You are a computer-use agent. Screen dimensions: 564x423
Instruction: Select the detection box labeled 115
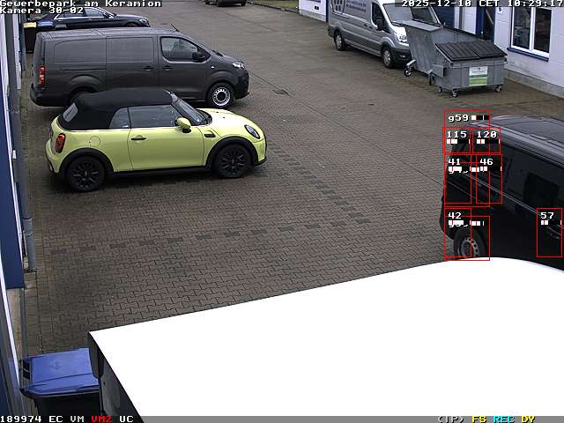click(456, 141)
